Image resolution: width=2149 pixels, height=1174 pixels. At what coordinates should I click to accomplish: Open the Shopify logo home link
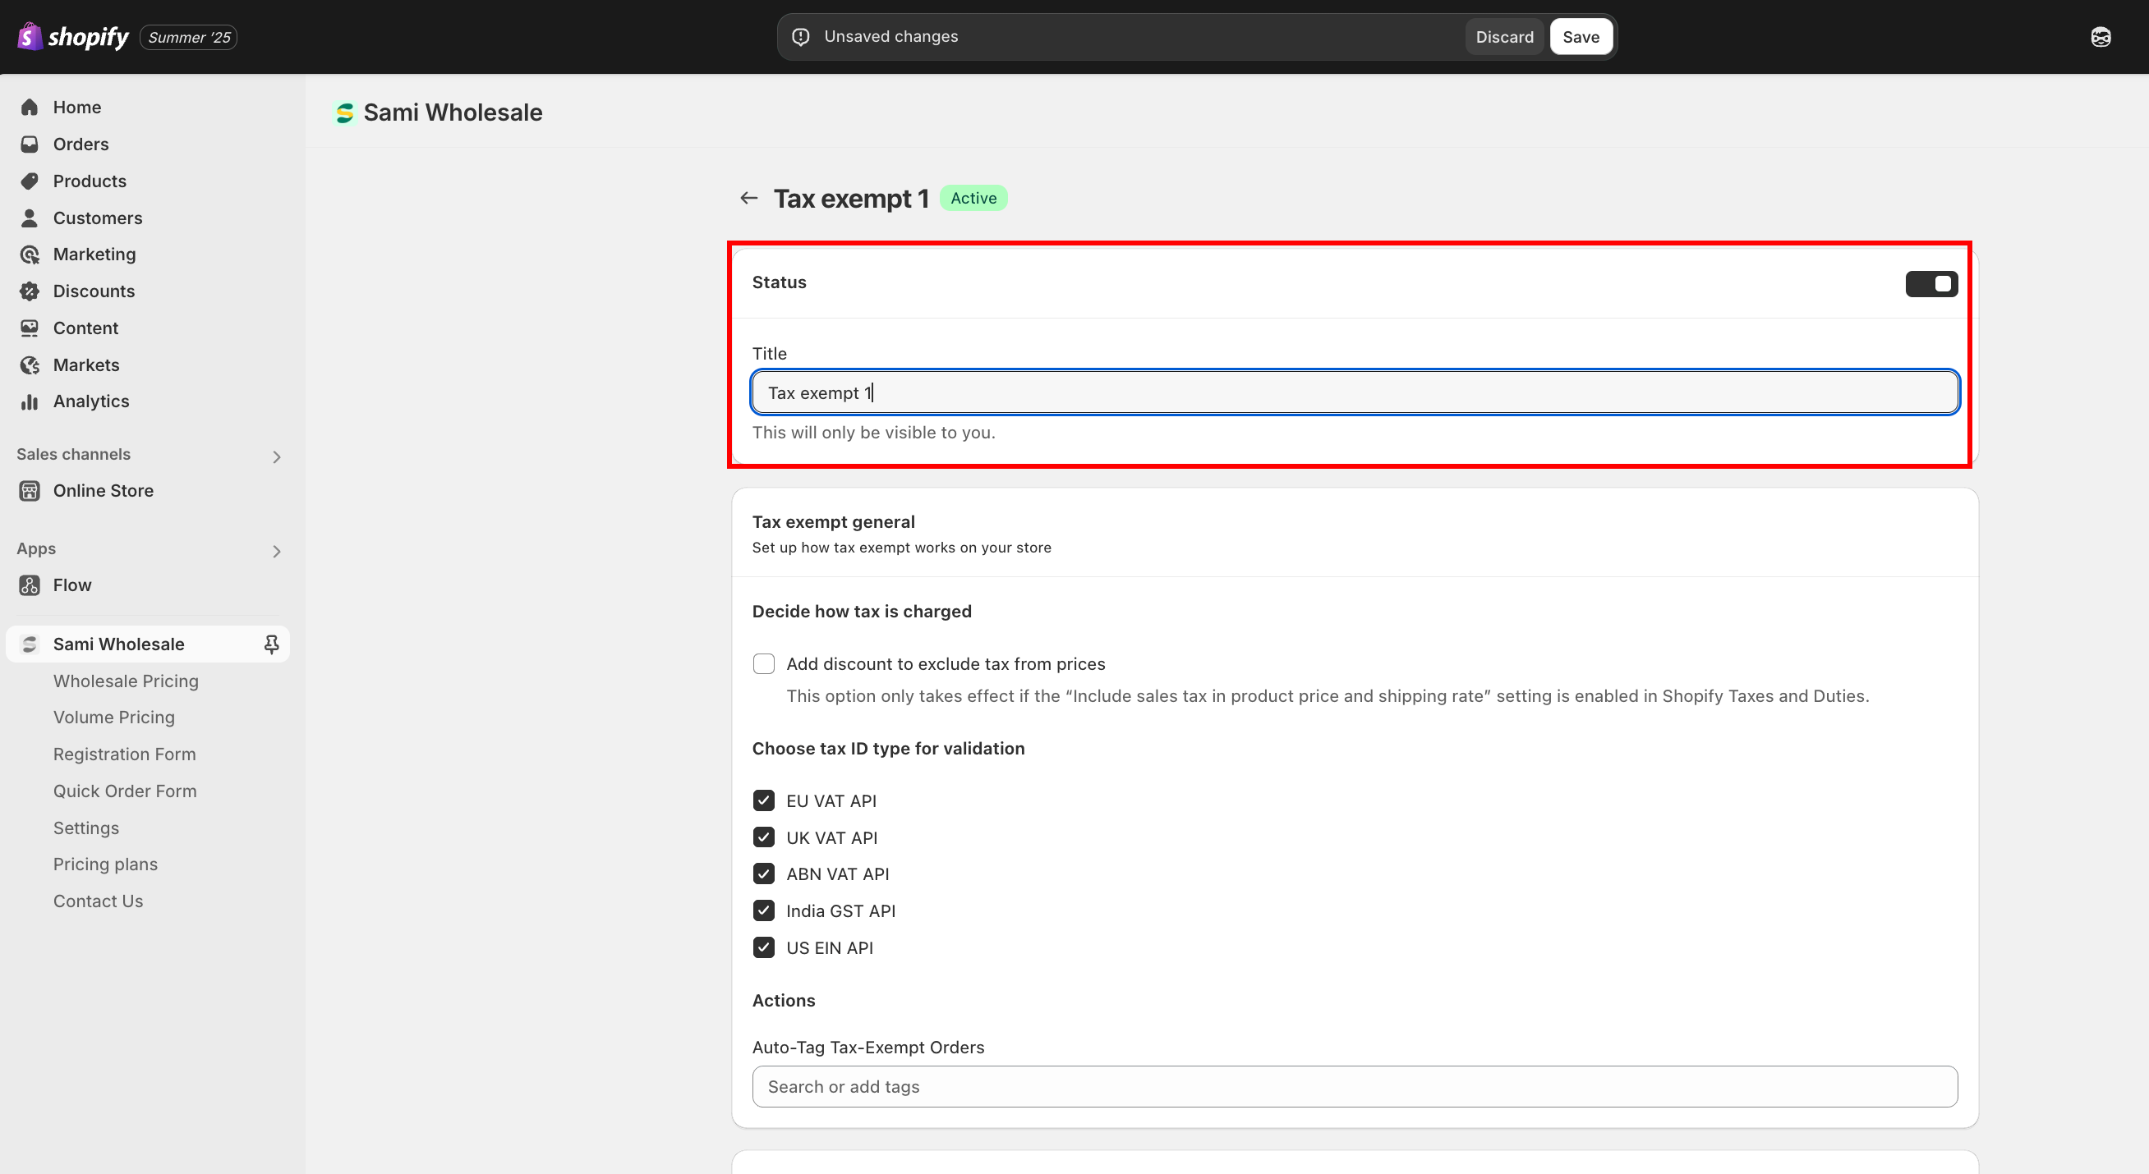[73, 37]
